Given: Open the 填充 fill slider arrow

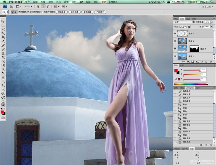Looking at the screenshot, I should [x=211, y=27].
